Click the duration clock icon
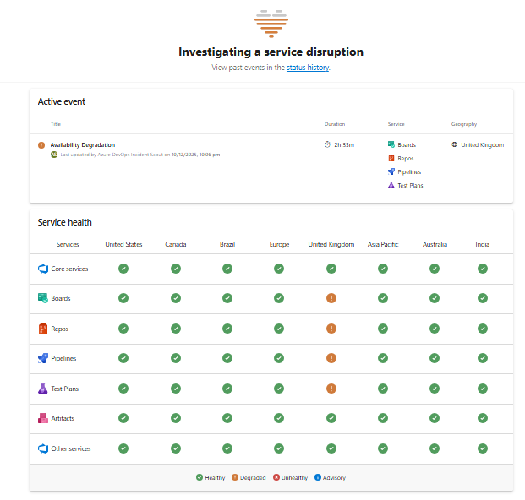This screenshot has width=525, height=500. [327, 144]
